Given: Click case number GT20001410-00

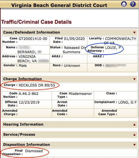Looking at the screenshot, I should pos(33,39).
